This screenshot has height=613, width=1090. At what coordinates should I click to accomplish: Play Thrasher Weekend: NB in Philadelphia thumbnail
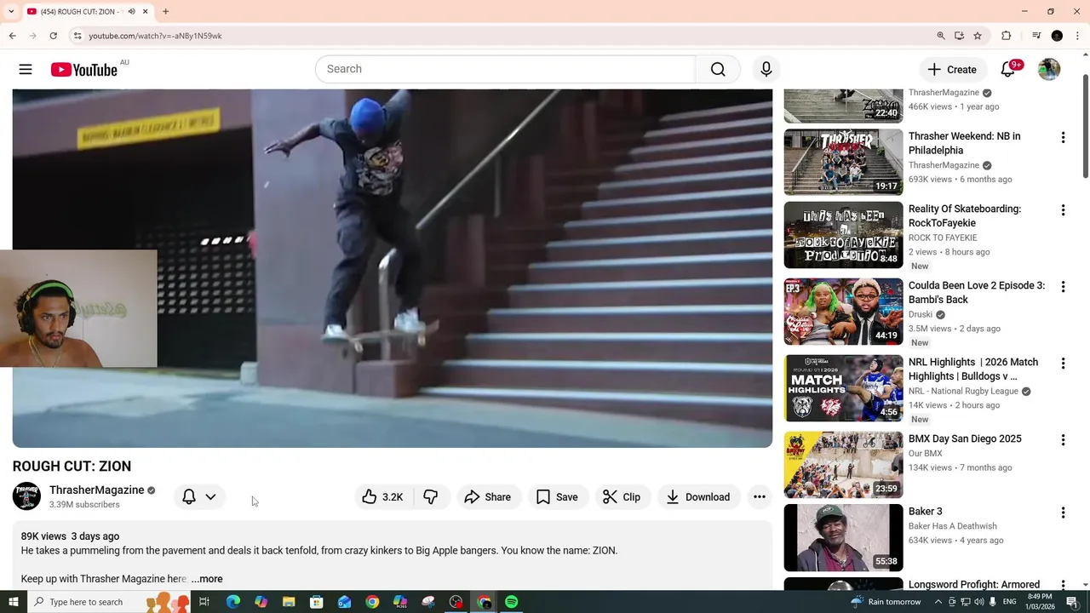[843, 162]
